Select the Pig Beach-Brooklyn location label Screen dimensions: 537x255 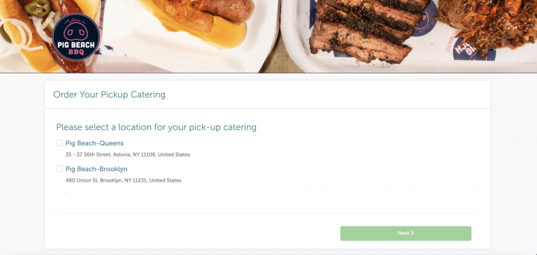96,169
